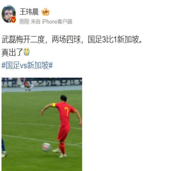Open the #国足vs新加坡# hashtag topic
This screenshot has width=194, height=171.
pyautogui.click(x=27, y=65)
